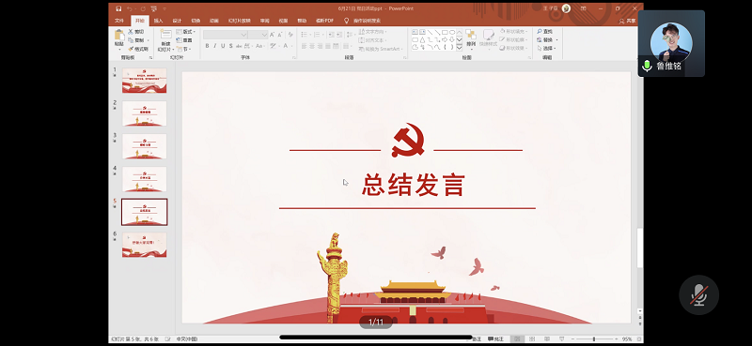The width and height of the screenshot is (752, 346).
Task: Open the slide Layout dropdown
Action: (185, 32)
